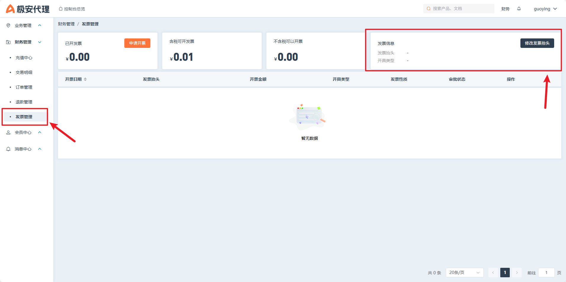Open 控制台总览 home link

click(72, 9)
